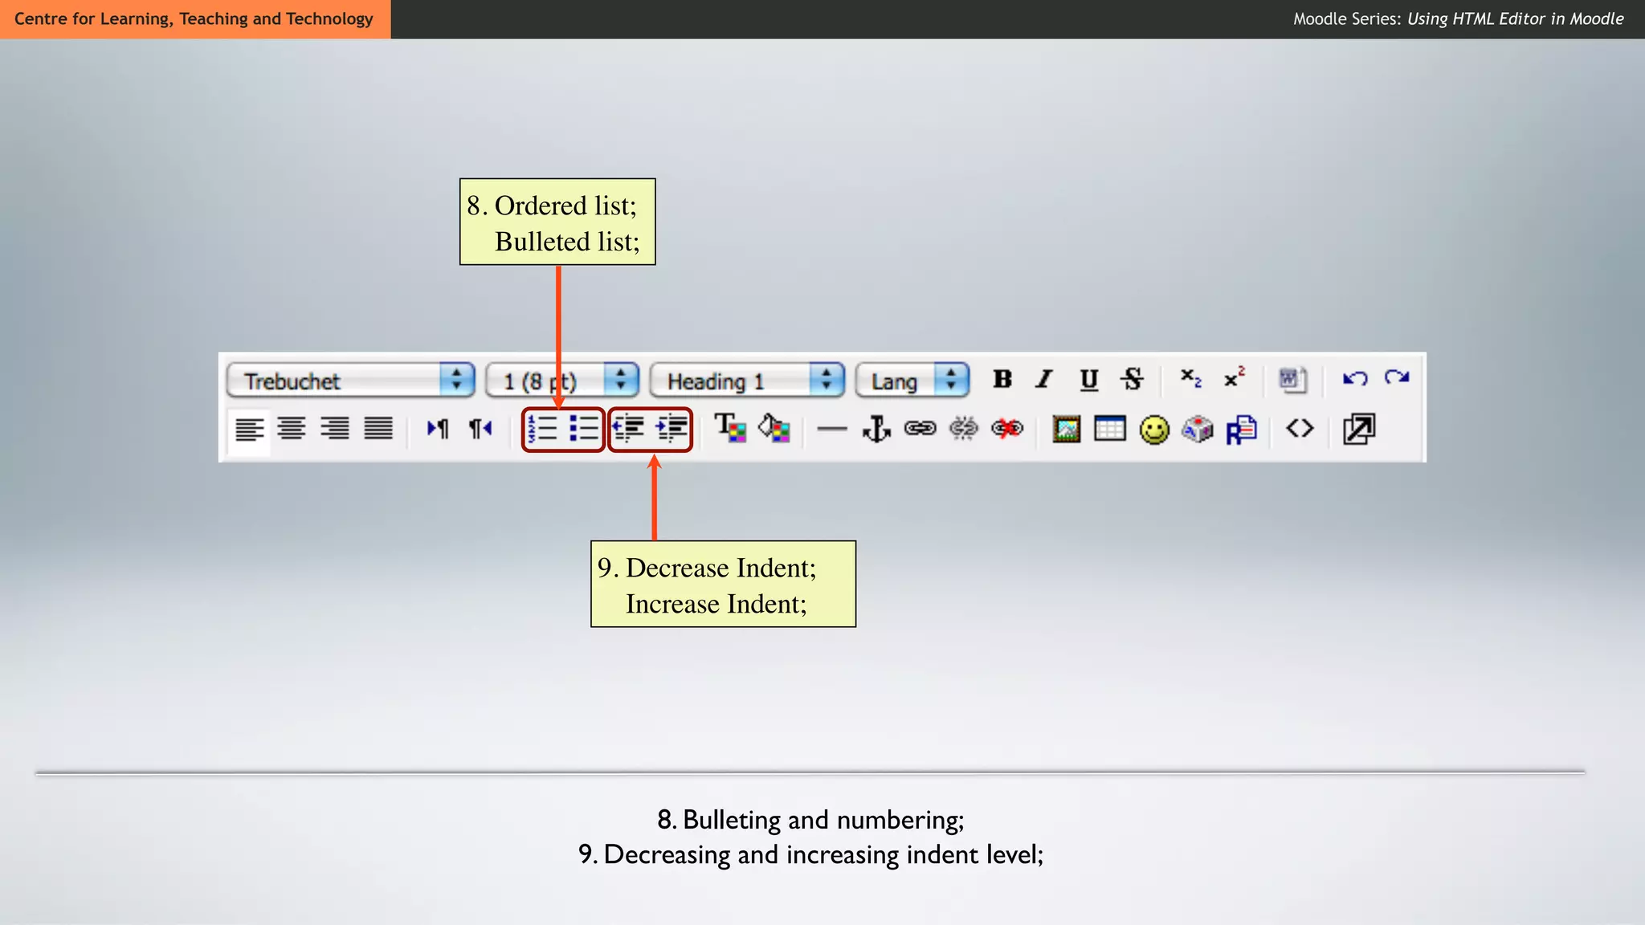
Task: Insert an anchor with anchor icon
Action: click(x=876, y=429)
